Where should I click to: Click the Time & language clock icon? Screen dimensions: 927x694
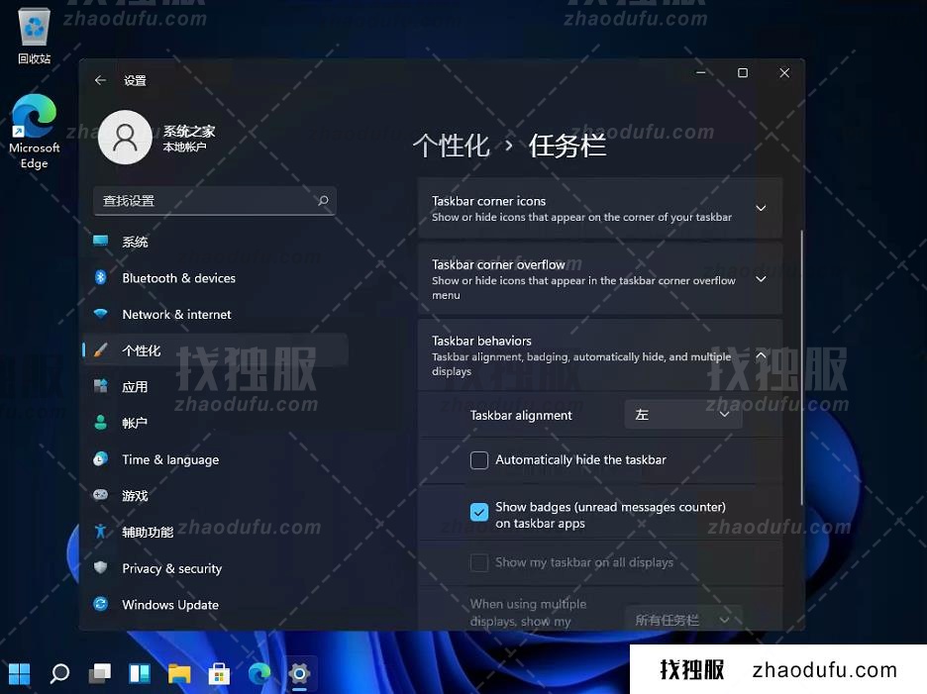(x=100, y=458)
